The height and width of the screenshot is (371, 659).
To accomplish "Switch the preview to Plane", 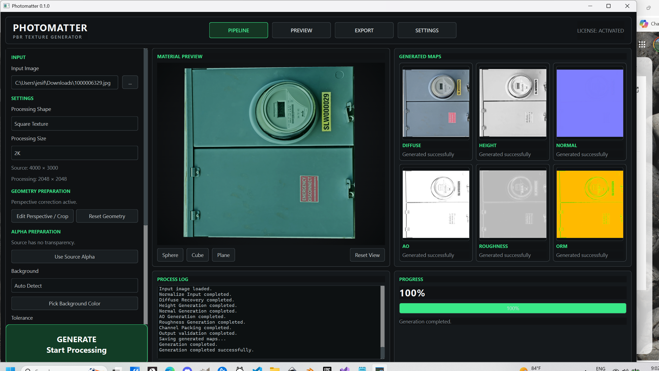I will pos(223,255).
